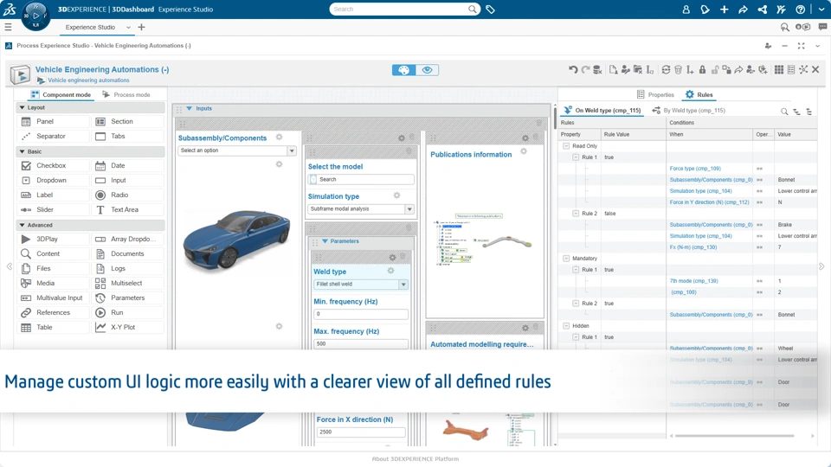Viewport: 831px width, 467px height.
Task: Collapse the Mandatory rules node
Action: 566,259
